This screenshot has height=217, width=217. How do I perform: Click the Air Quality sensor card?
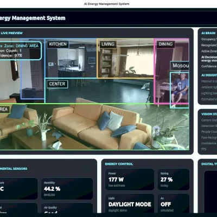(x=67, y=208)
